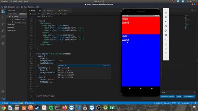The height and width of the screenshot is (111, 198).
Task: Choose 'space-between' suggestion
Action: pos(84,75)
